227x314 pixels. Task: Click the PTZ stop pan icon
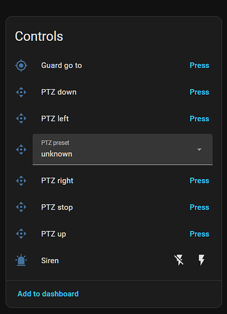[x=21, y=207]
